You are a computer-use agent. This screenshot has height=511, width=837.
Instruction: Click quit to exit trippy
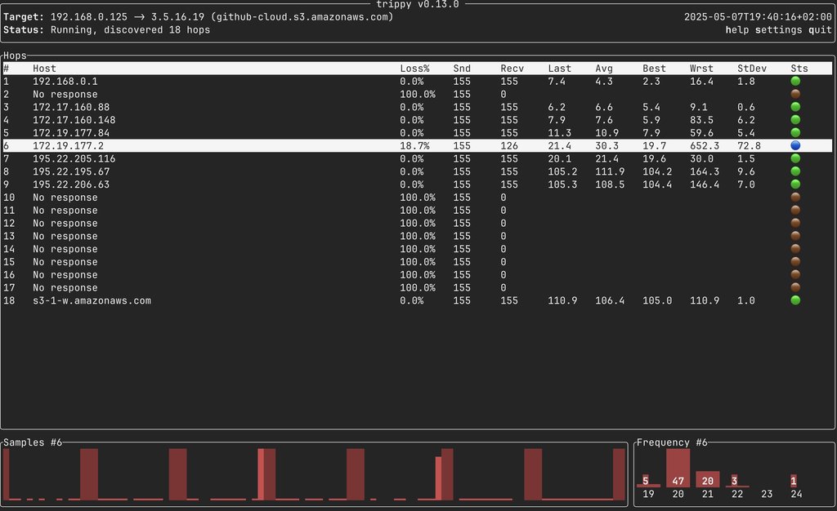pyautogui.click(x=820, y=30)
